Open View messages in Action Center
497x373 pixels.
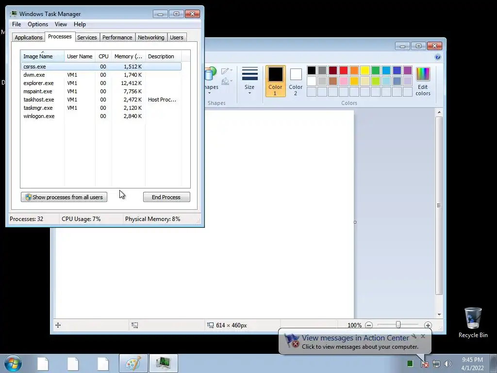pos(355,338)
